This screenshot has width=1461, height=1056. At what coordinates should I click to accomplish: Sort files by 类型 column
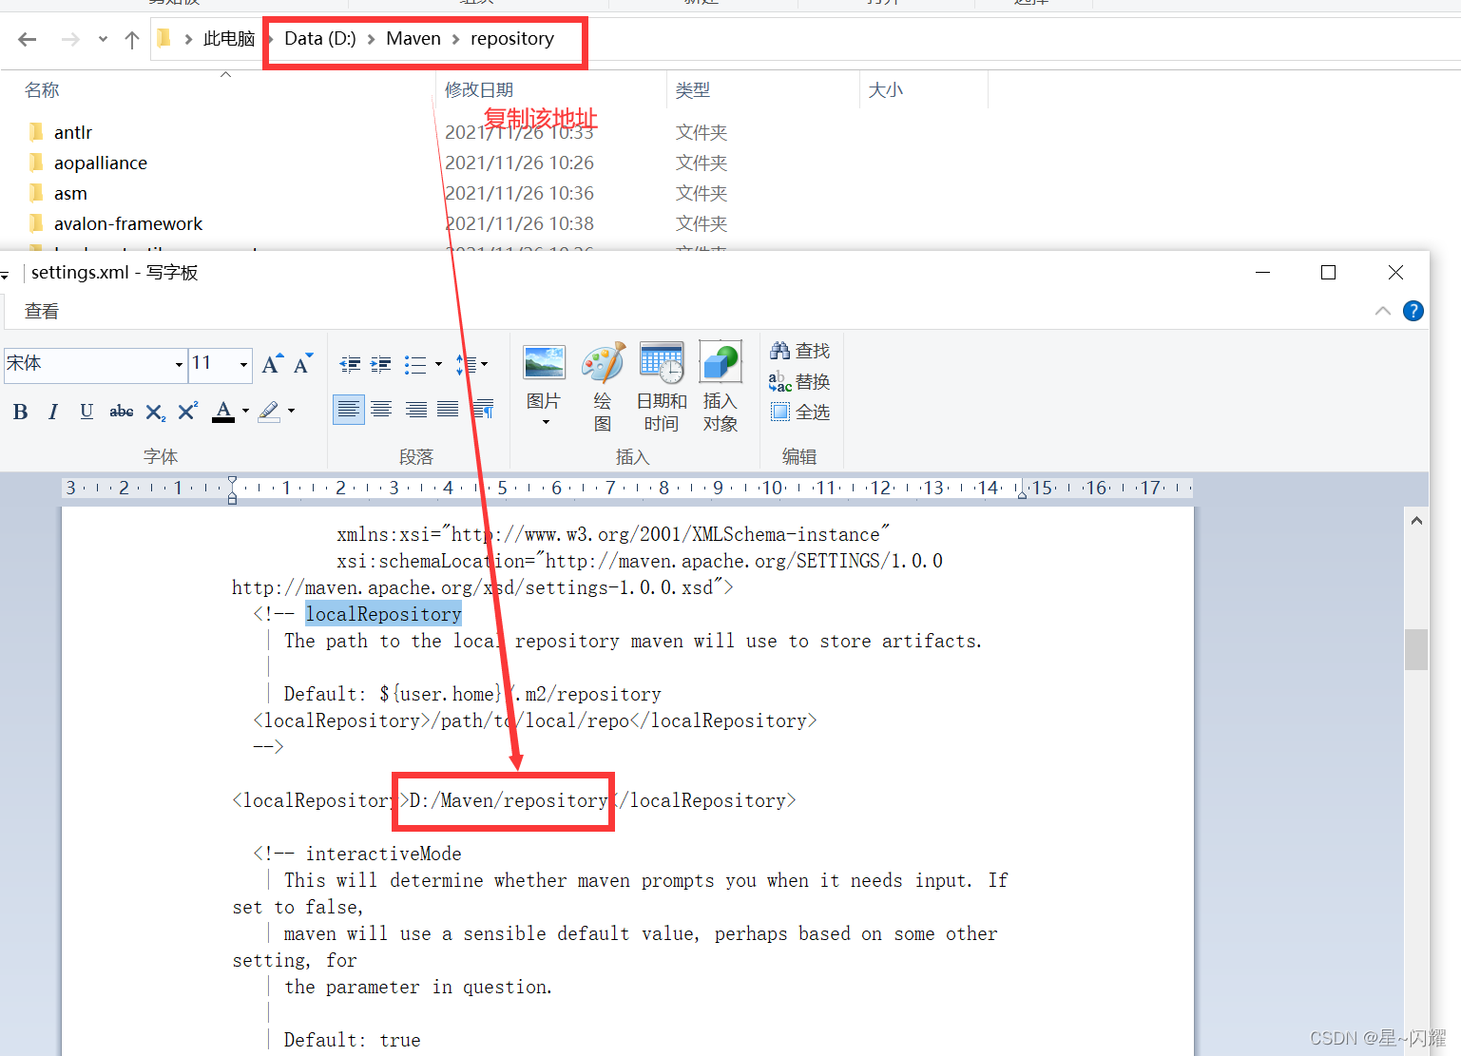point(693,90)
